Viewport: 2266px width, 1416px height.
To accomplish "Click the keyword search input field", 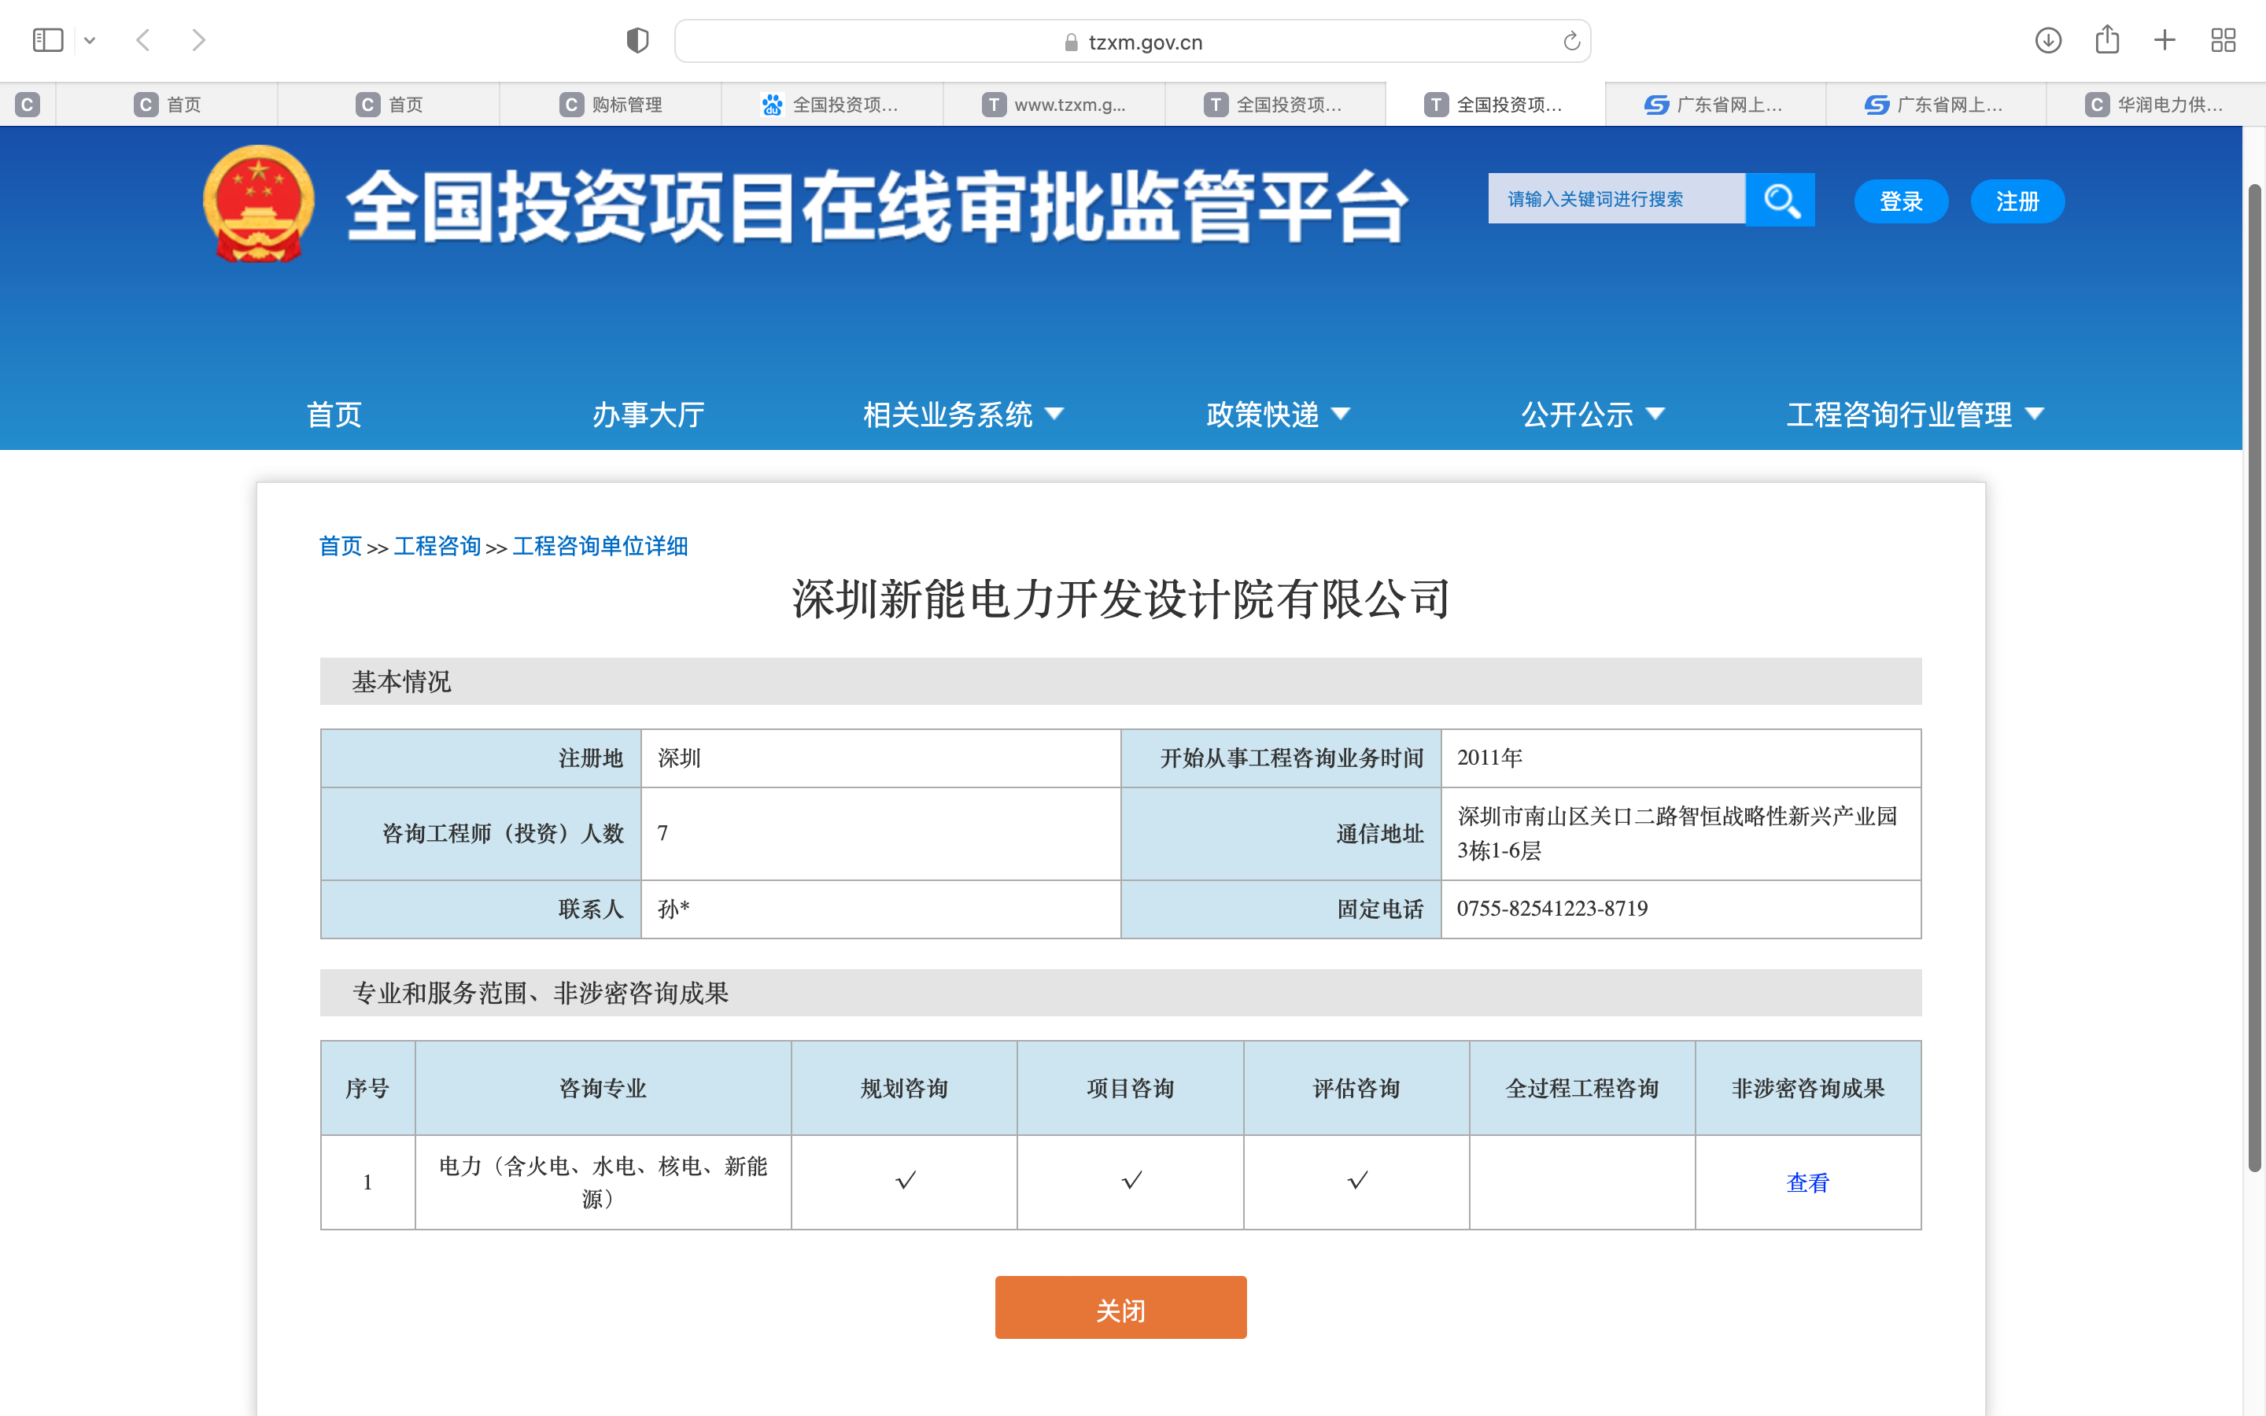I will (x=1615, y=198).
